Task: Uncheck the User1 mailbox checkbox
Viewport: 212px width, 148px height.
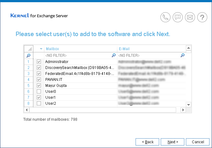Action: [39, 97]
